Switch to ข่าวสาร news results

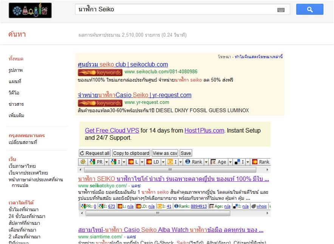pyautogui.click(x=16, y=104)
